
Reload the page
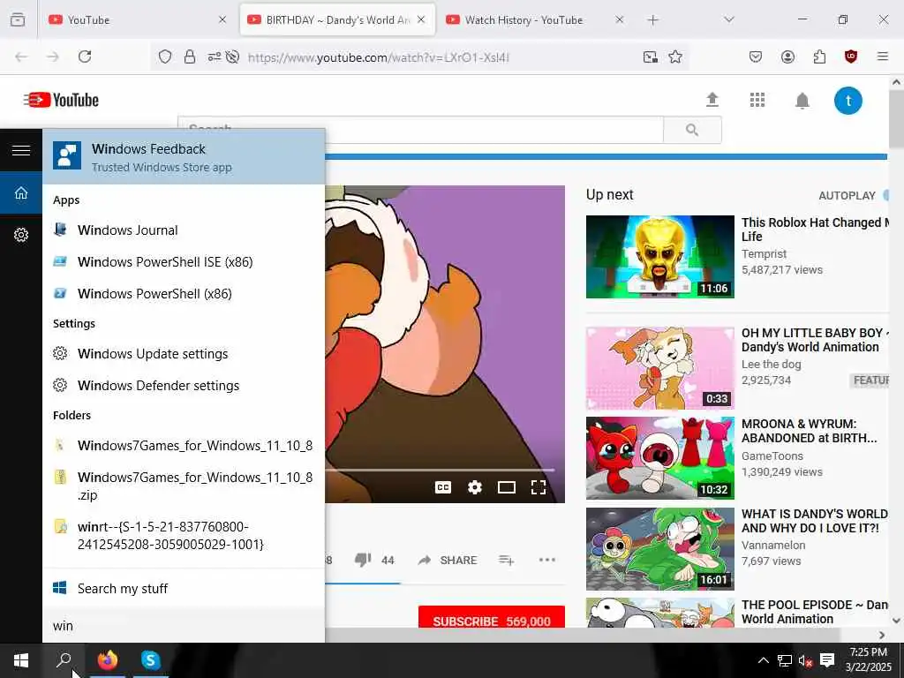point(85,56)
